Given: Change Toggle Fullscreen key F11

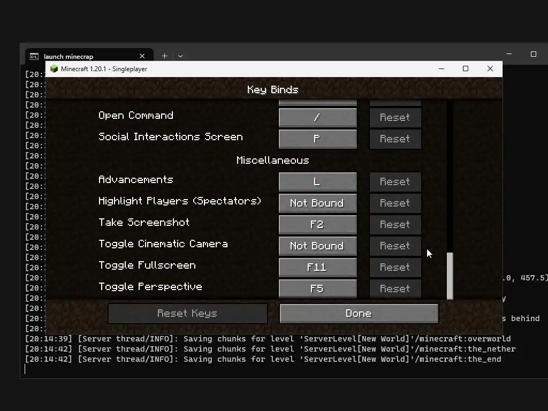Looking at the screenshot, I should [318, 268].
